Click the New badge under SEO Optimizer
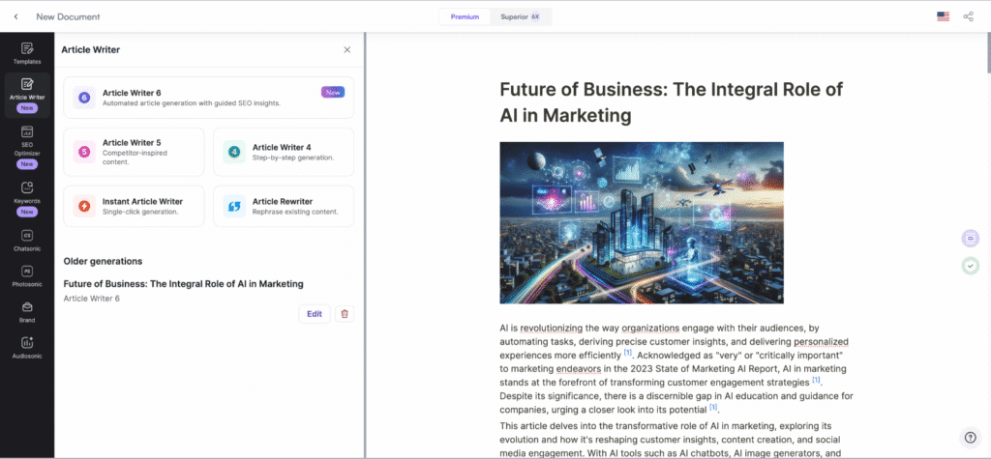The image size is (991, 459). point(27,164)
